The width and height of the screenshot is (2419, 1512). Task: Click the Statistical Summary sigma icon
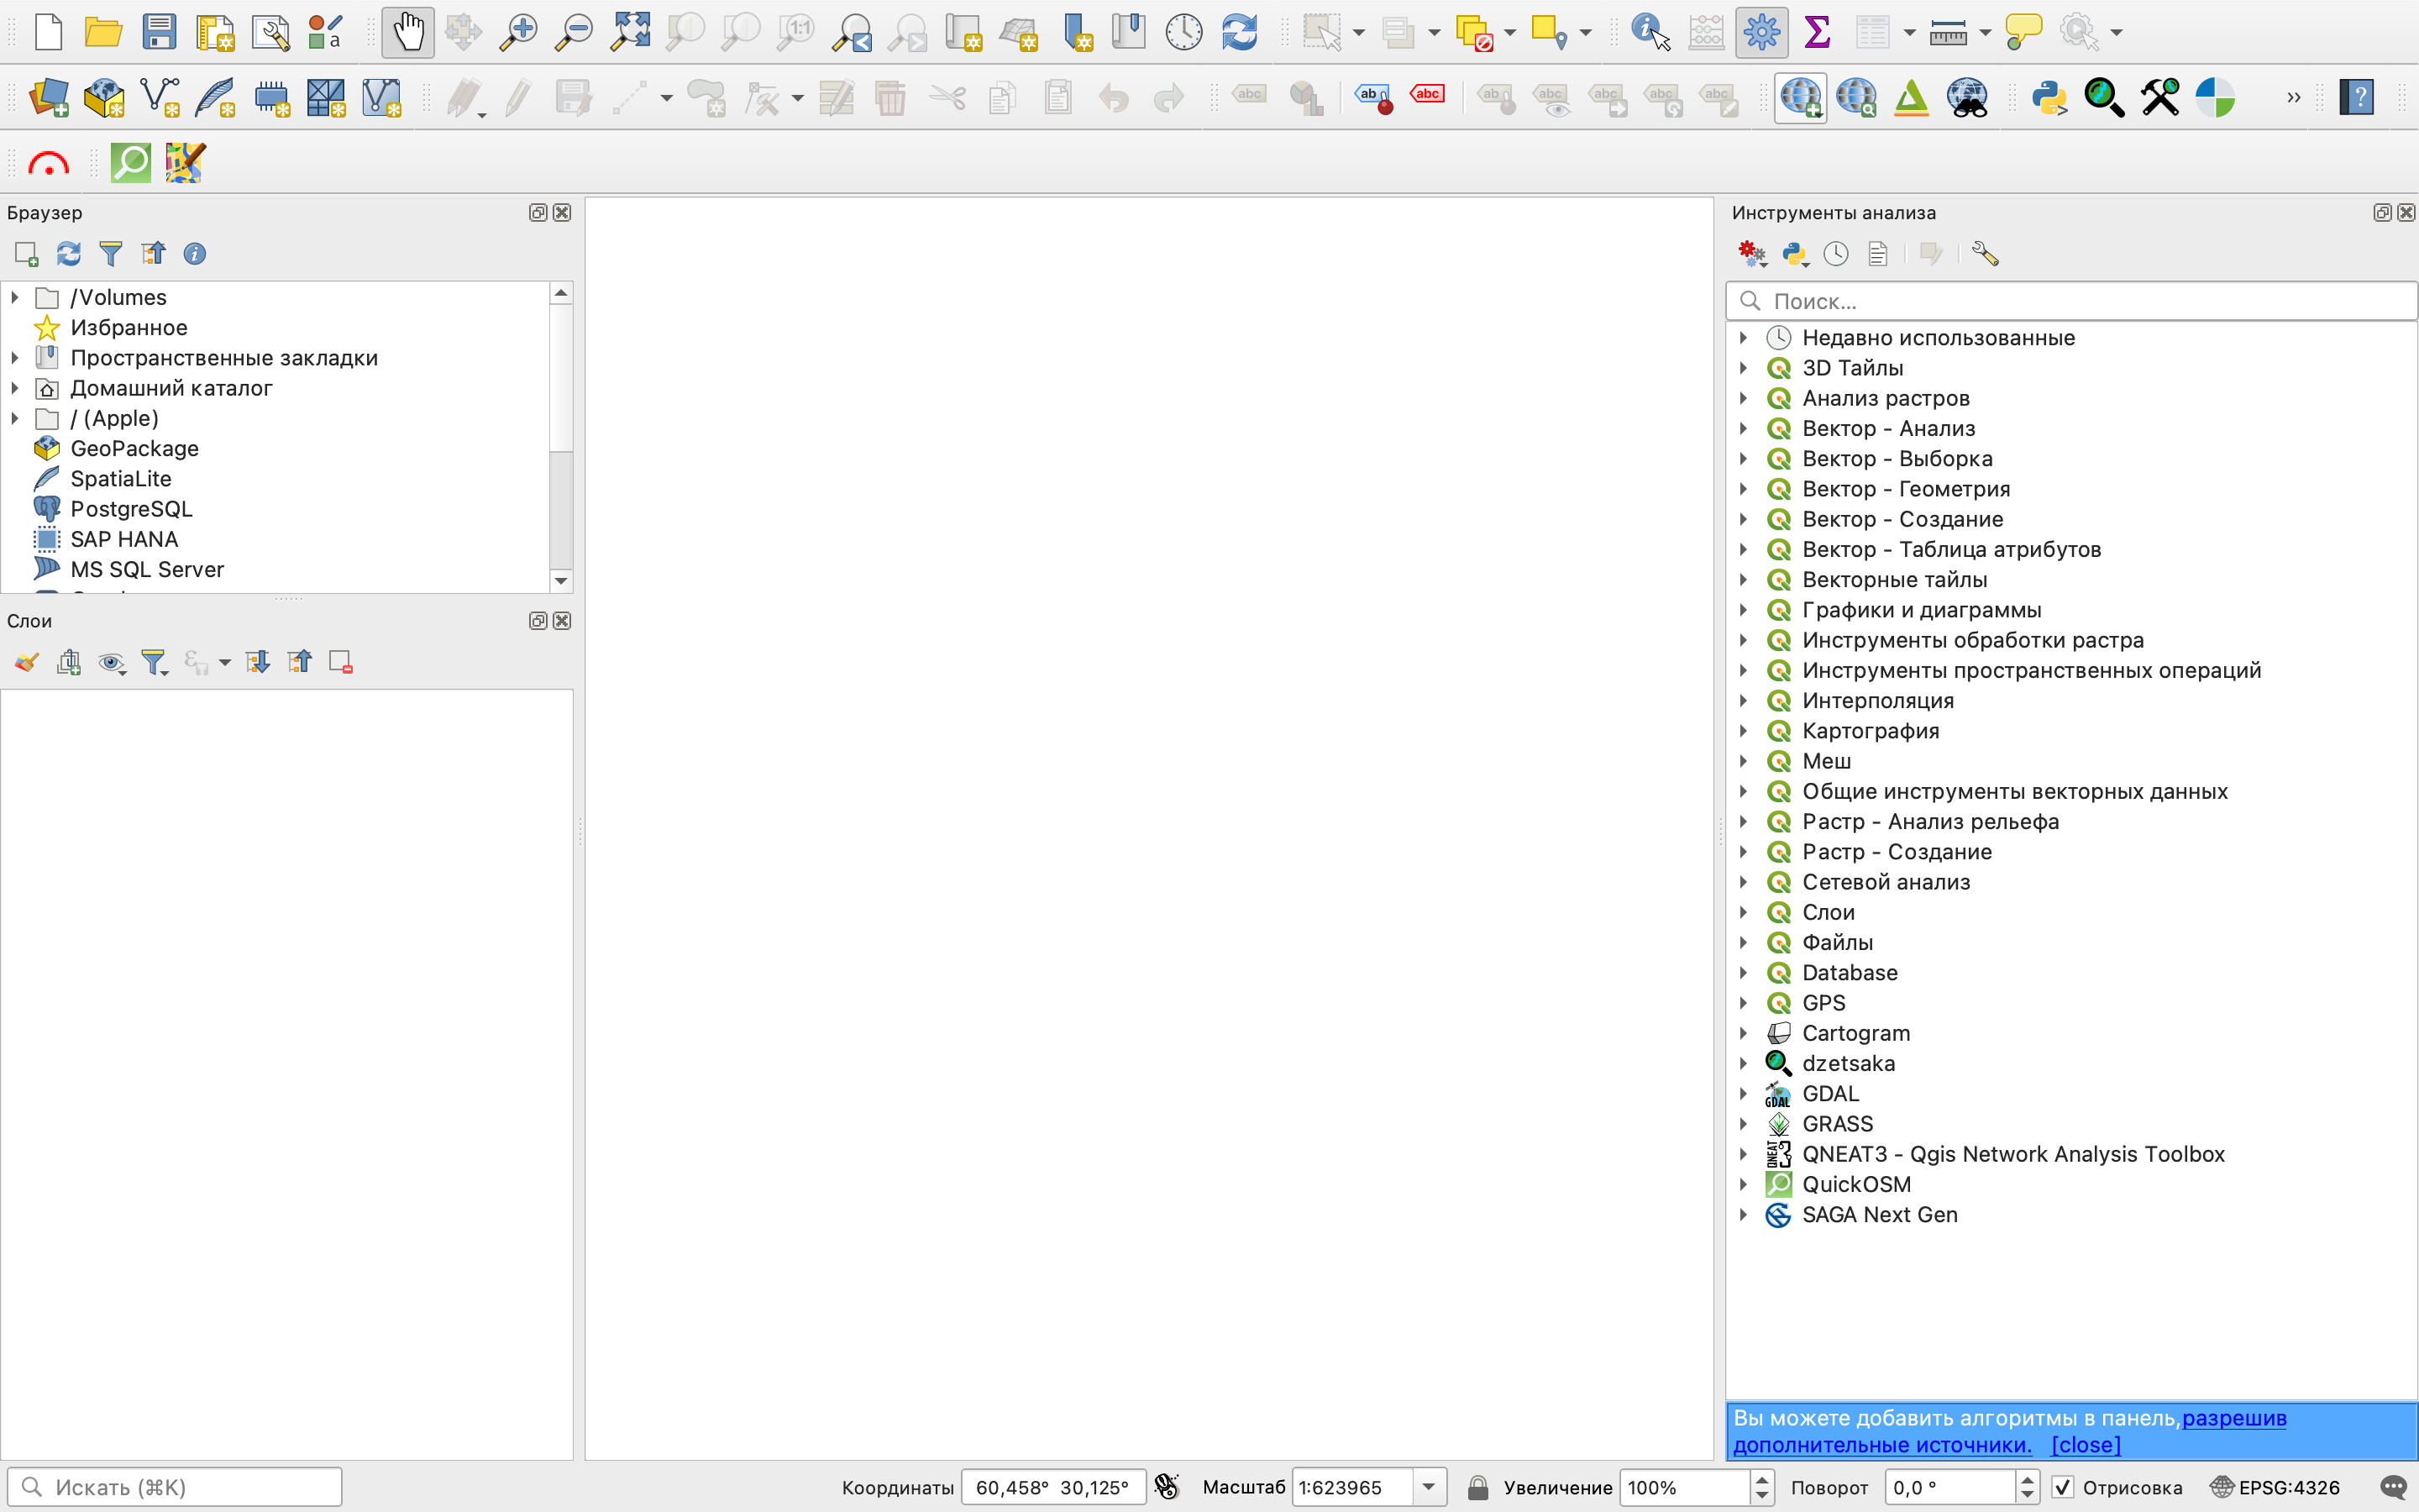tap(1816, 32)
